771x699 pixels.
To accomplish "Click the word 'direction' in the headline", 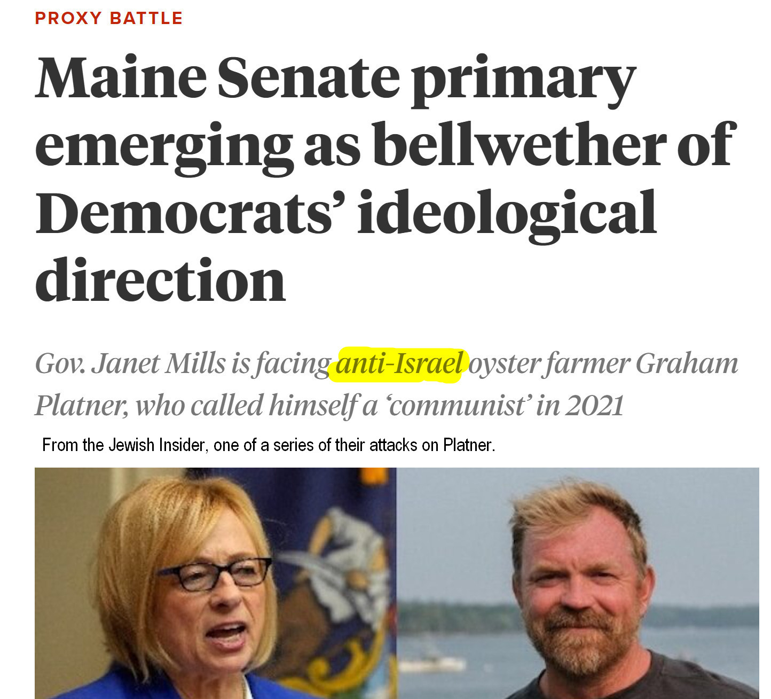I will (x=160, y=279).
